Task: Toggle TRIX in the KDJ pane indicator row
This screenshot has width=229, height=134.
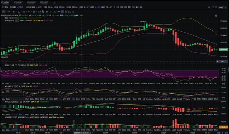Action: click(x=37, y=99)
